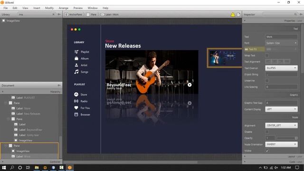Open Windows Start menu

[4, 168]
